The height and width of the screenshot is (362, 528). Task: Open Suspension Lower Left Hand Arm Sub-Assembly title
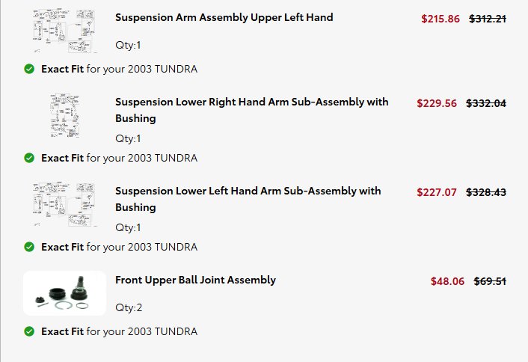pos(248,199)
